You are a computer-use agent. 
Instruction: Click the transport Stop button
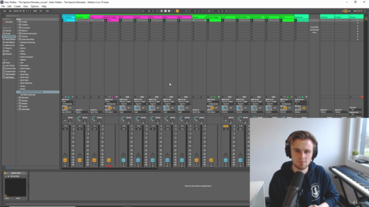pos(165,11)
